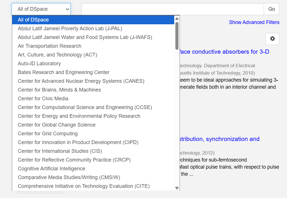Select Center for Global Change Science
This screenshot has width=287, height=198.
[57, 125]
